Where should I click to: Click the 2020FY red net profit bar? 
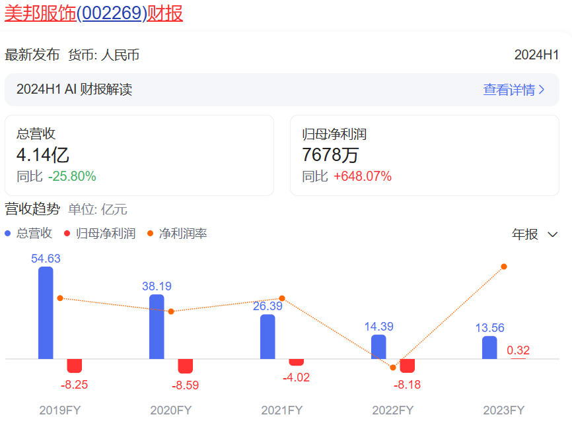pos(186,366)
